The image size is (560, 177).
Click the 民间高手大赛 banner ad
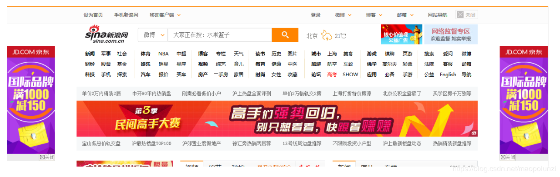coord(277,118)
